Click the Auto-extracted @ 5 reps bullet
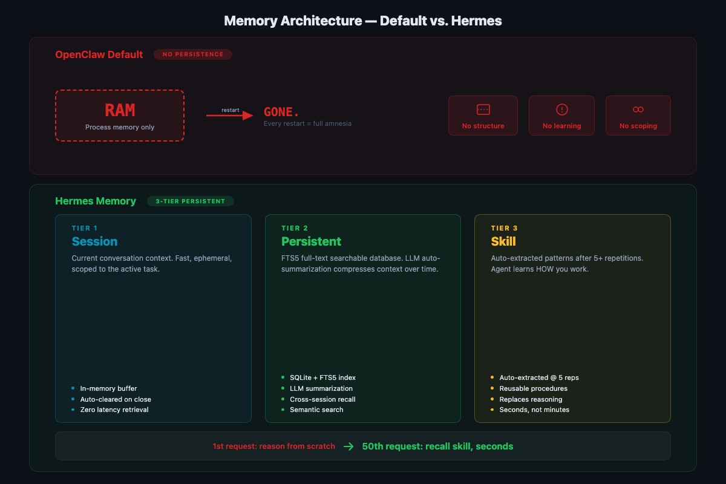 tap(535, 378)
